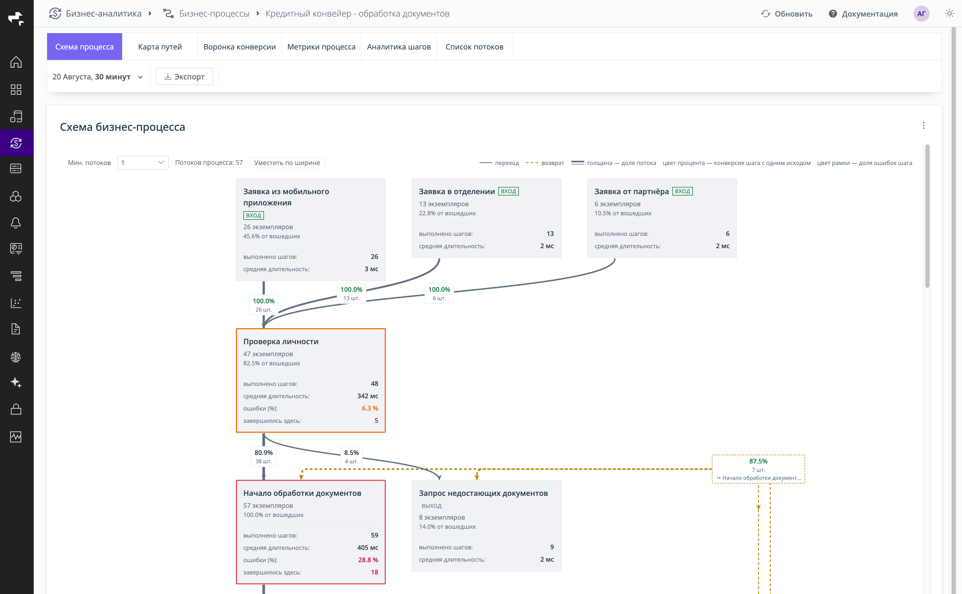The width and height of the screenshot is (962, 594).
Task: Open the AI chip sidebar icon
Action: click(16, 357)
